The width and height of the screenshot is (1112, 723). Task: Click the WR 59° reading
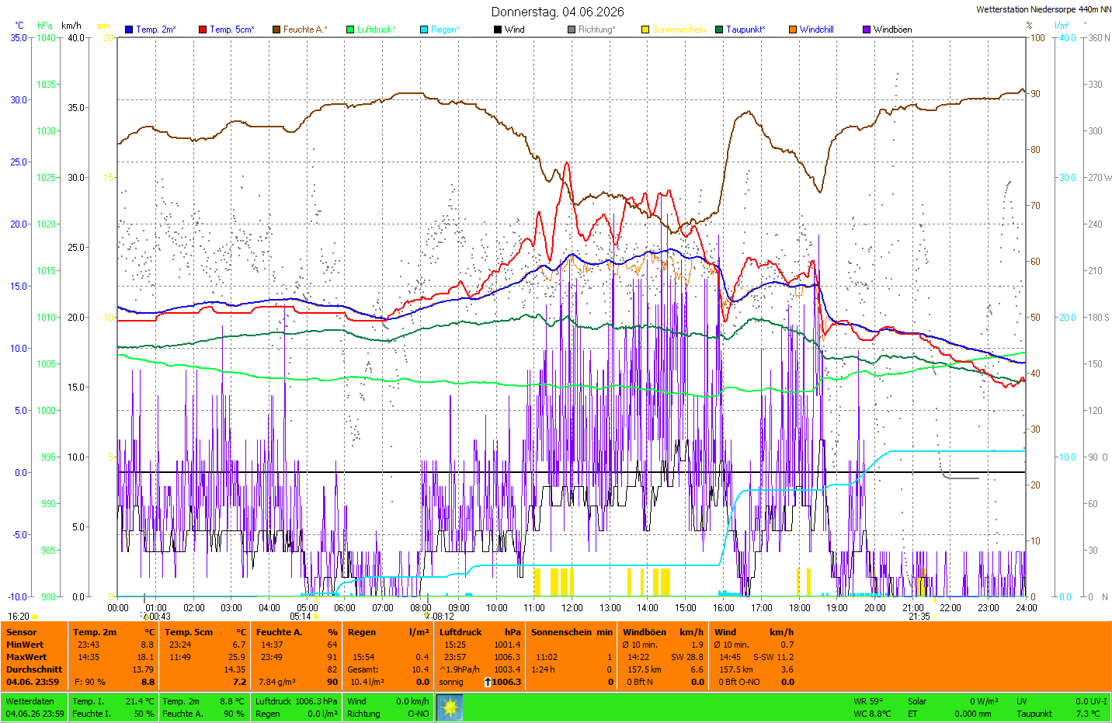[868, 701]
